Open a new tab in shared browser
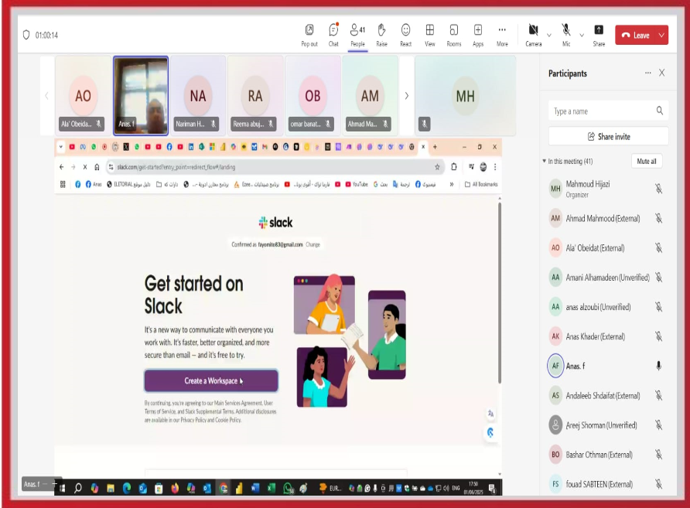 [435, 147]
